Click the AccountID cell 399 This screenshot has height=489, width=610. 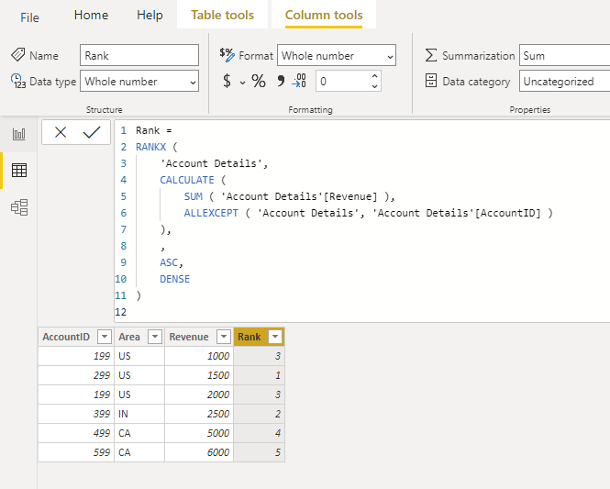click(x=76, y=414)
